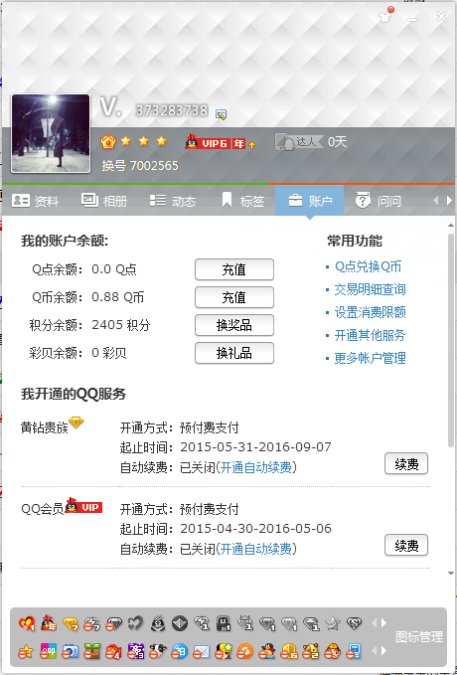Click the envelope mail icon in tray
Viewport: 457px width, 675px height.
coord(203,651)
